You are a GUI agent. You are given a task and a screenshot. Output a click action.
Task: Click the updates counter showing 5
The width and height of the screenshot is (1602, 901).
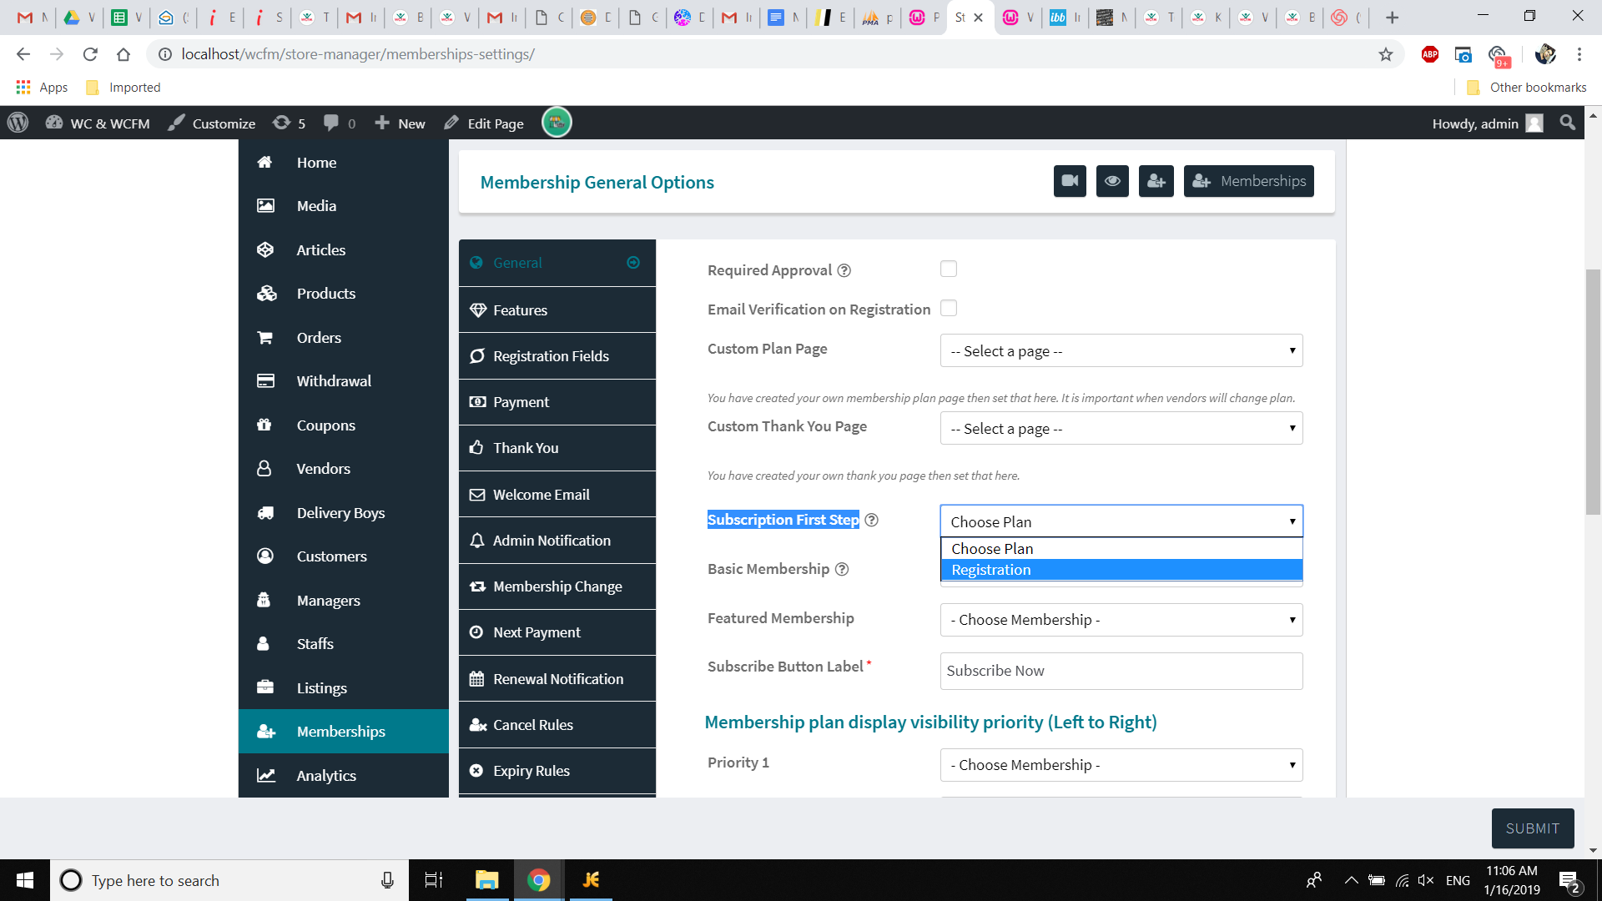[290, 123]
